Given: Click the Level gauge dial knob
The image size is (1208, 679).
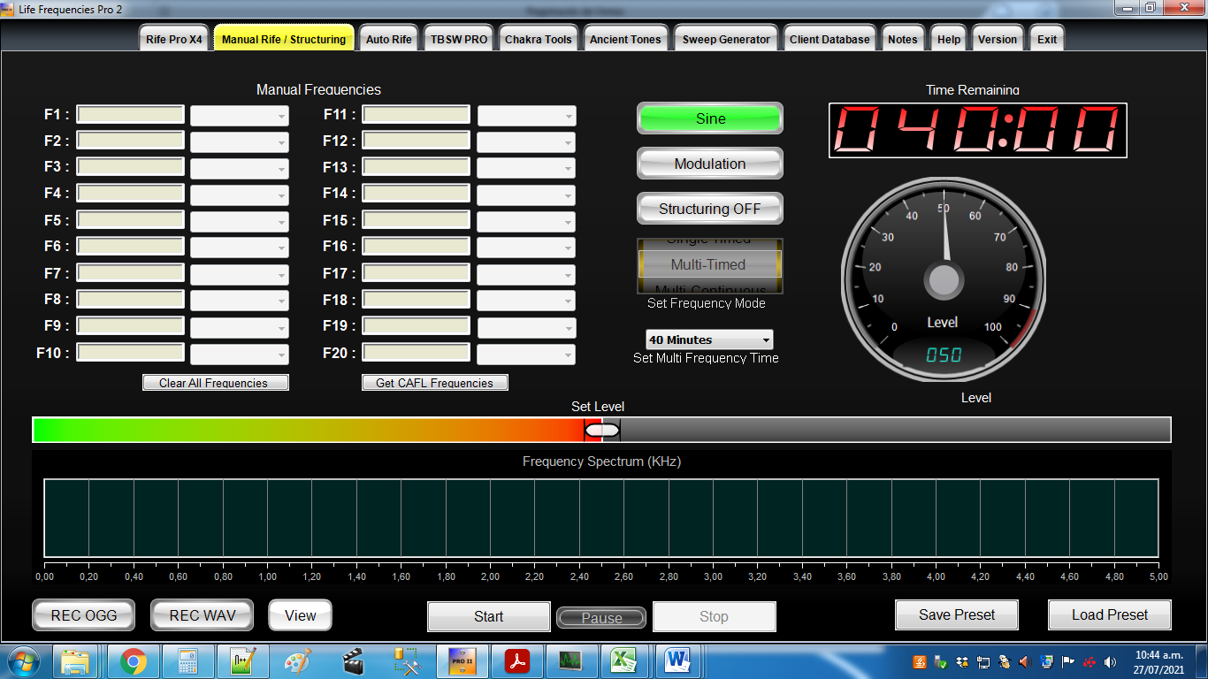Looking at the screenshot, I should [944, 281].
